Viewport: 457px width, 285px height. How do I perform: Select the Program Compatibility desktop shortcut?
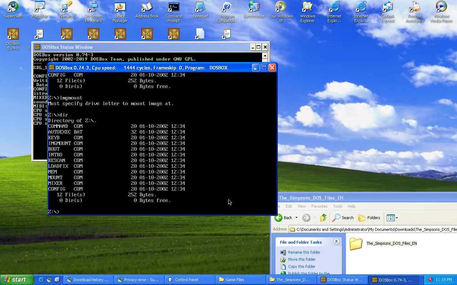point(227,12)
